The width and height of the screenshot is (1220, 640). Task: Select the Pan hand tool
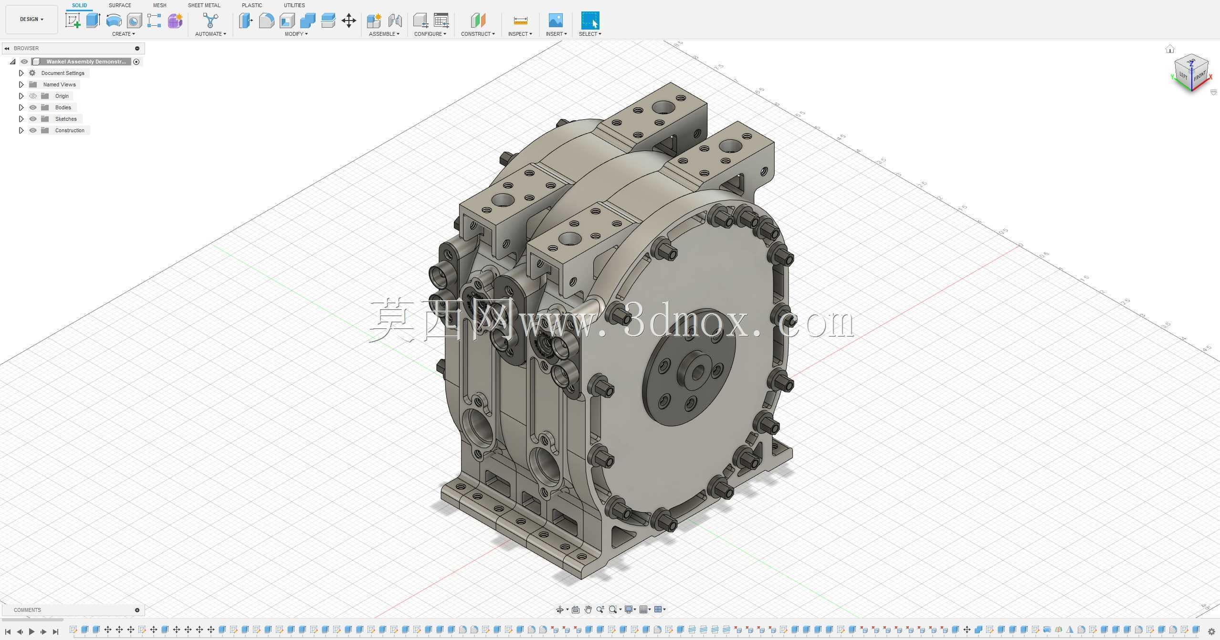click(588, 609)
